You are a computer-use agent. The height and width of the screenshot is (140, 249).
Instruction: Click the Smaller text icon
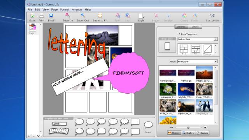click(x=168, y=16)
